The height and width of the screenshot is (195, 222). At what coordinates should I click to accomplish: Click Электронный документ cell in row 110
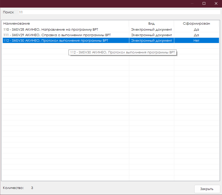(x=152, y=30)
